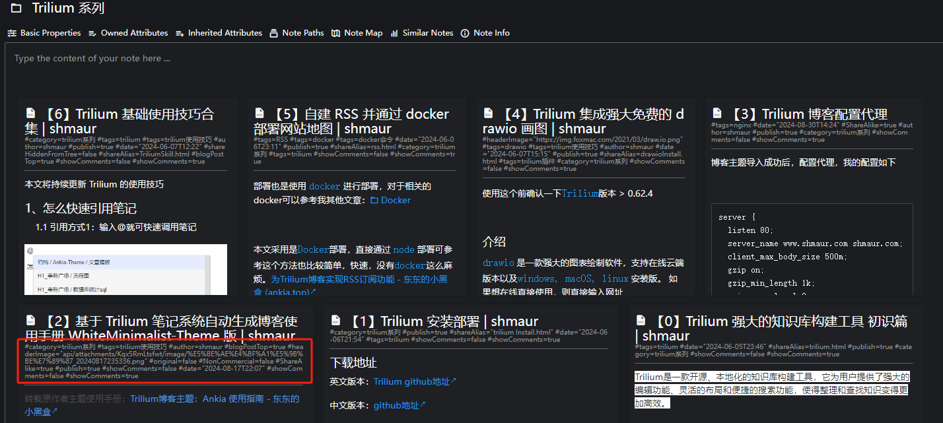
Task: Click the Inherited Attributes icon
Action: point(180,33)
